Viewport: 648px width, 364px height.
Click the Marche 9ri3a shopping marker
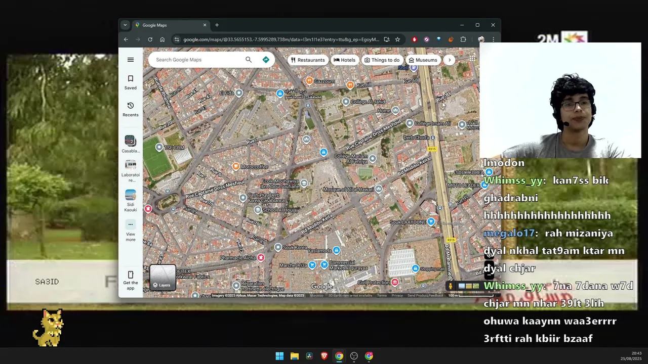pyautogui.click(x=312, y=265)
